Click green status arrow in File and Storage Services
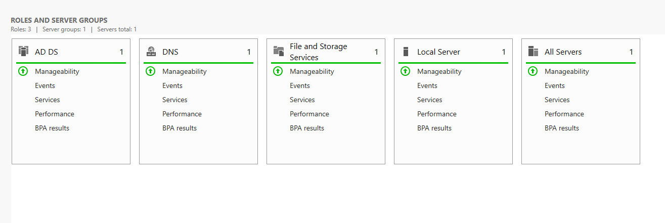 point(278,71)
